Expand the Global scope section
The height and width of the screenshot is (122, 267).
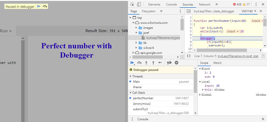[x=200, y=95]
